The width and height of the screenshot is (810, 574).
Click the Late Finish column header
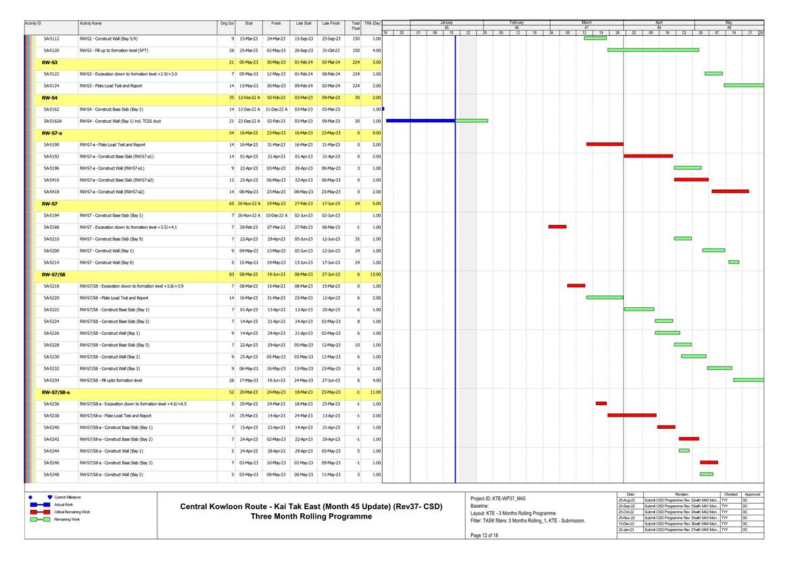point(331,24)
